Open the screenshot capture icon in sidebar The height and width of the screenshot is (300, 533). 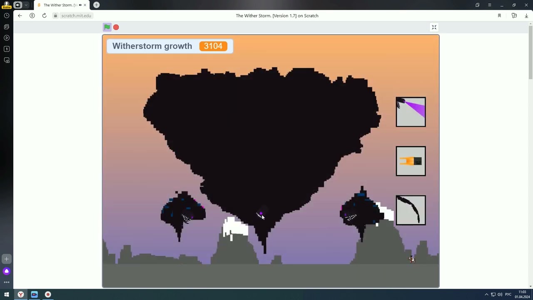pyautogui.click(x=7, y=60)
